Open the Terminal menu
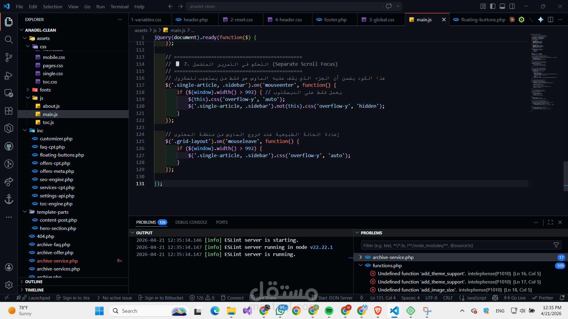The width and height of the screenshot is (568, 319). tap(119, 6)
